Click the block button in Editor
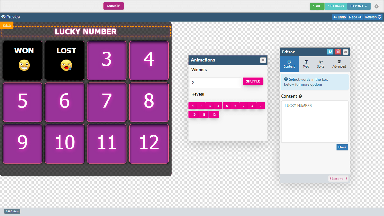Screen dimensions: 384x216 pyautogui.click(x=342, y=147)
